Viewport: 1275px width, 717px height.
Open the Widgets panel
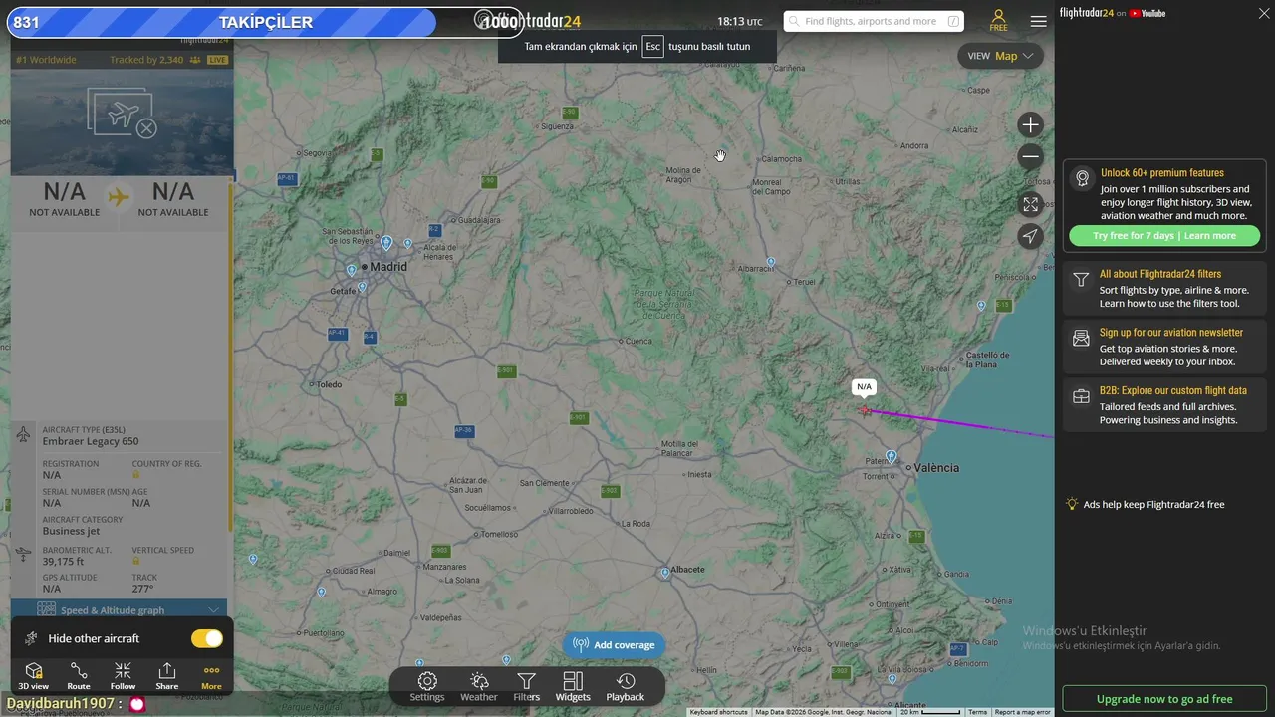pos(573,686)
